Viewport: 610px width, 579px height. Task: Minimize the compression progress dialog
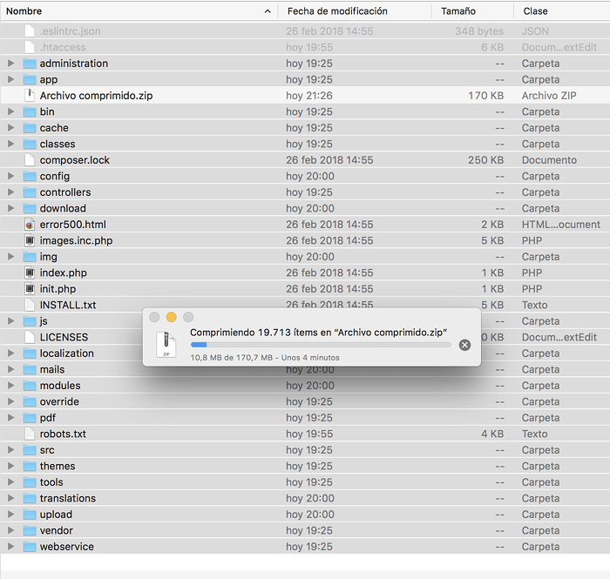tap(172, 317)
